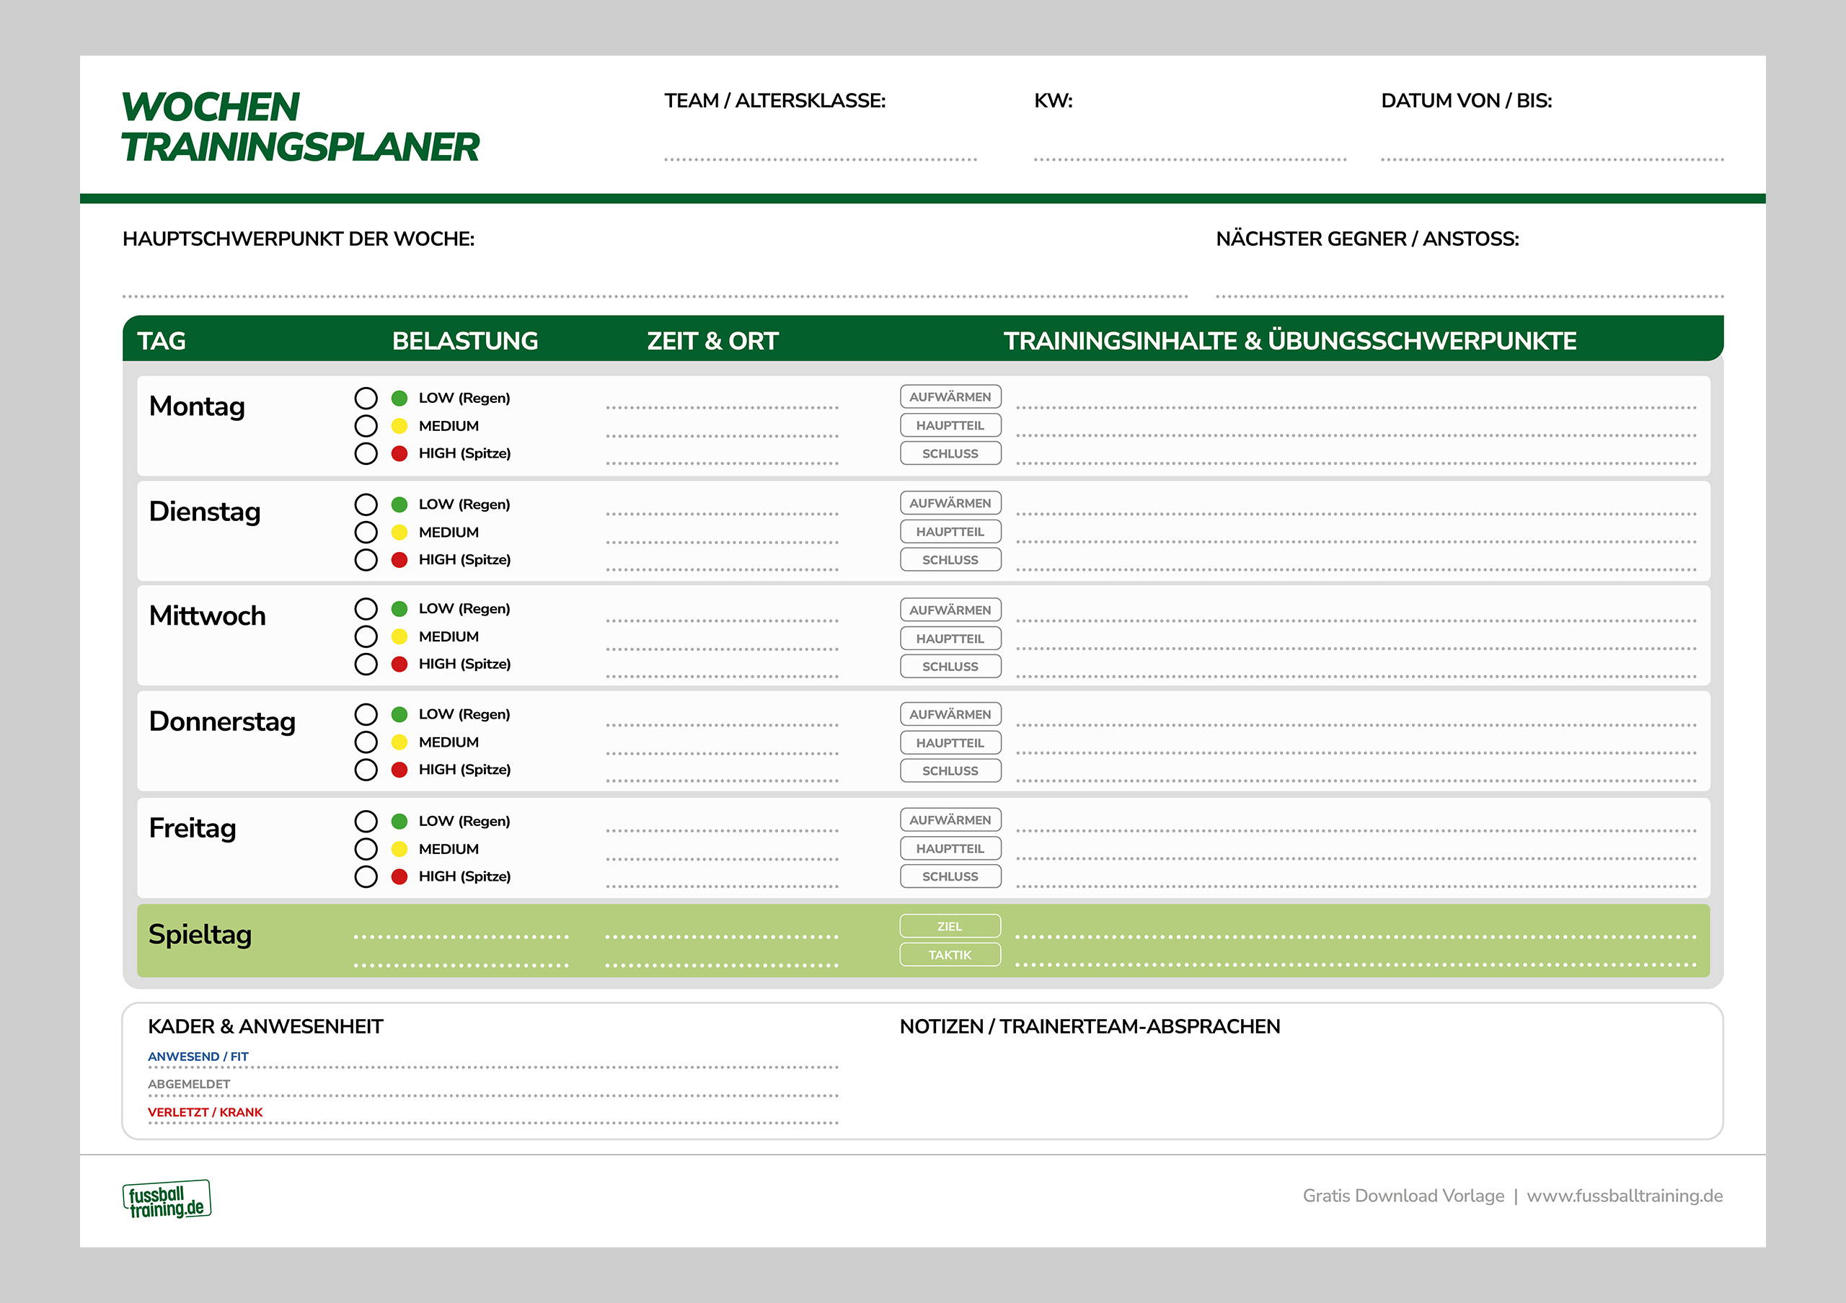Select Freitag HIGH (Spitze) radio circle

coord(366,876)
